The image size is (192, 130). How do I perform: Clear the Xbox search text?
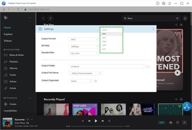click(177, 18)
